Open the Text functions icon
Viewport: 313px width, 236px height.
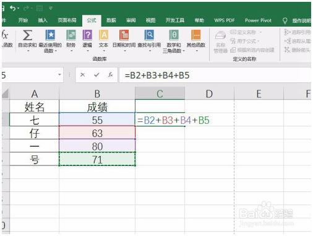[103, 35]
